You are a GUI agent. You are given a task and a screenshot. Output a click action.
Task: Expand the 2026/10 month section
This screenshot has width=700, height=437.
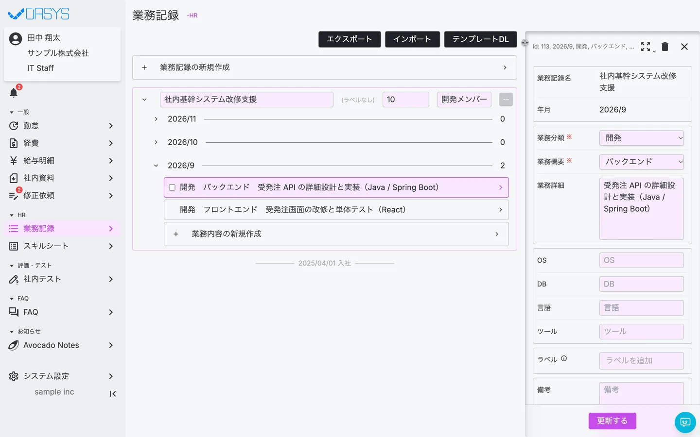click(x=156, y=142)
